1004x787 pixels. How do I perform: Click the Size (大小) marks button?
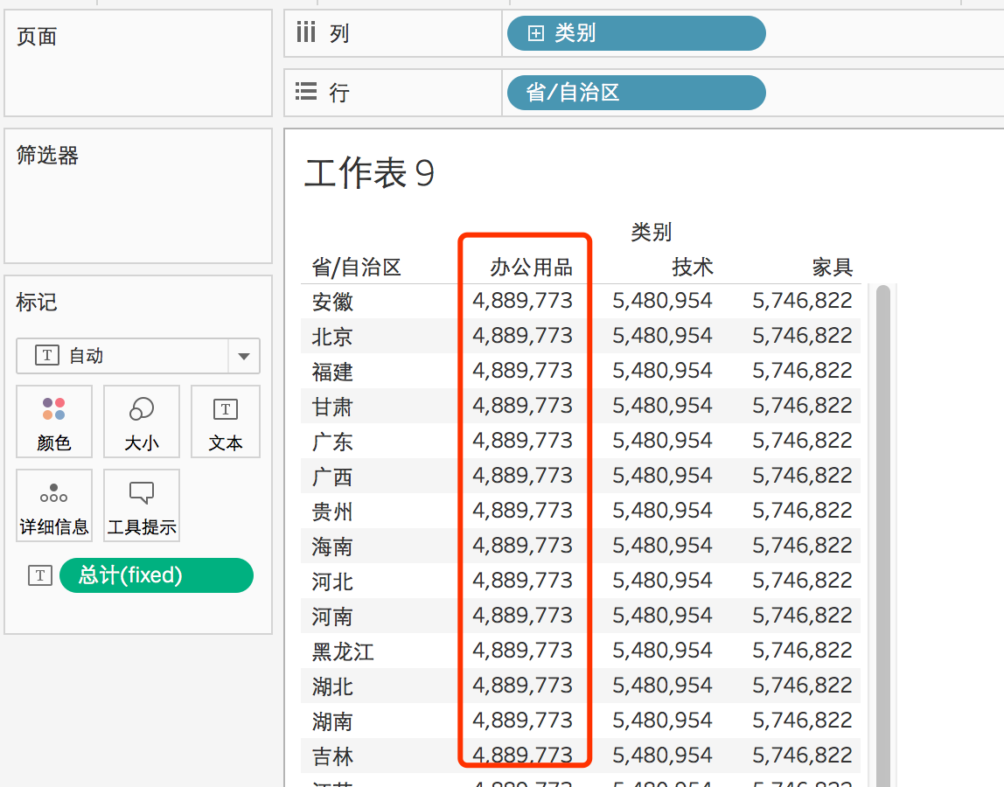[142, 421]
